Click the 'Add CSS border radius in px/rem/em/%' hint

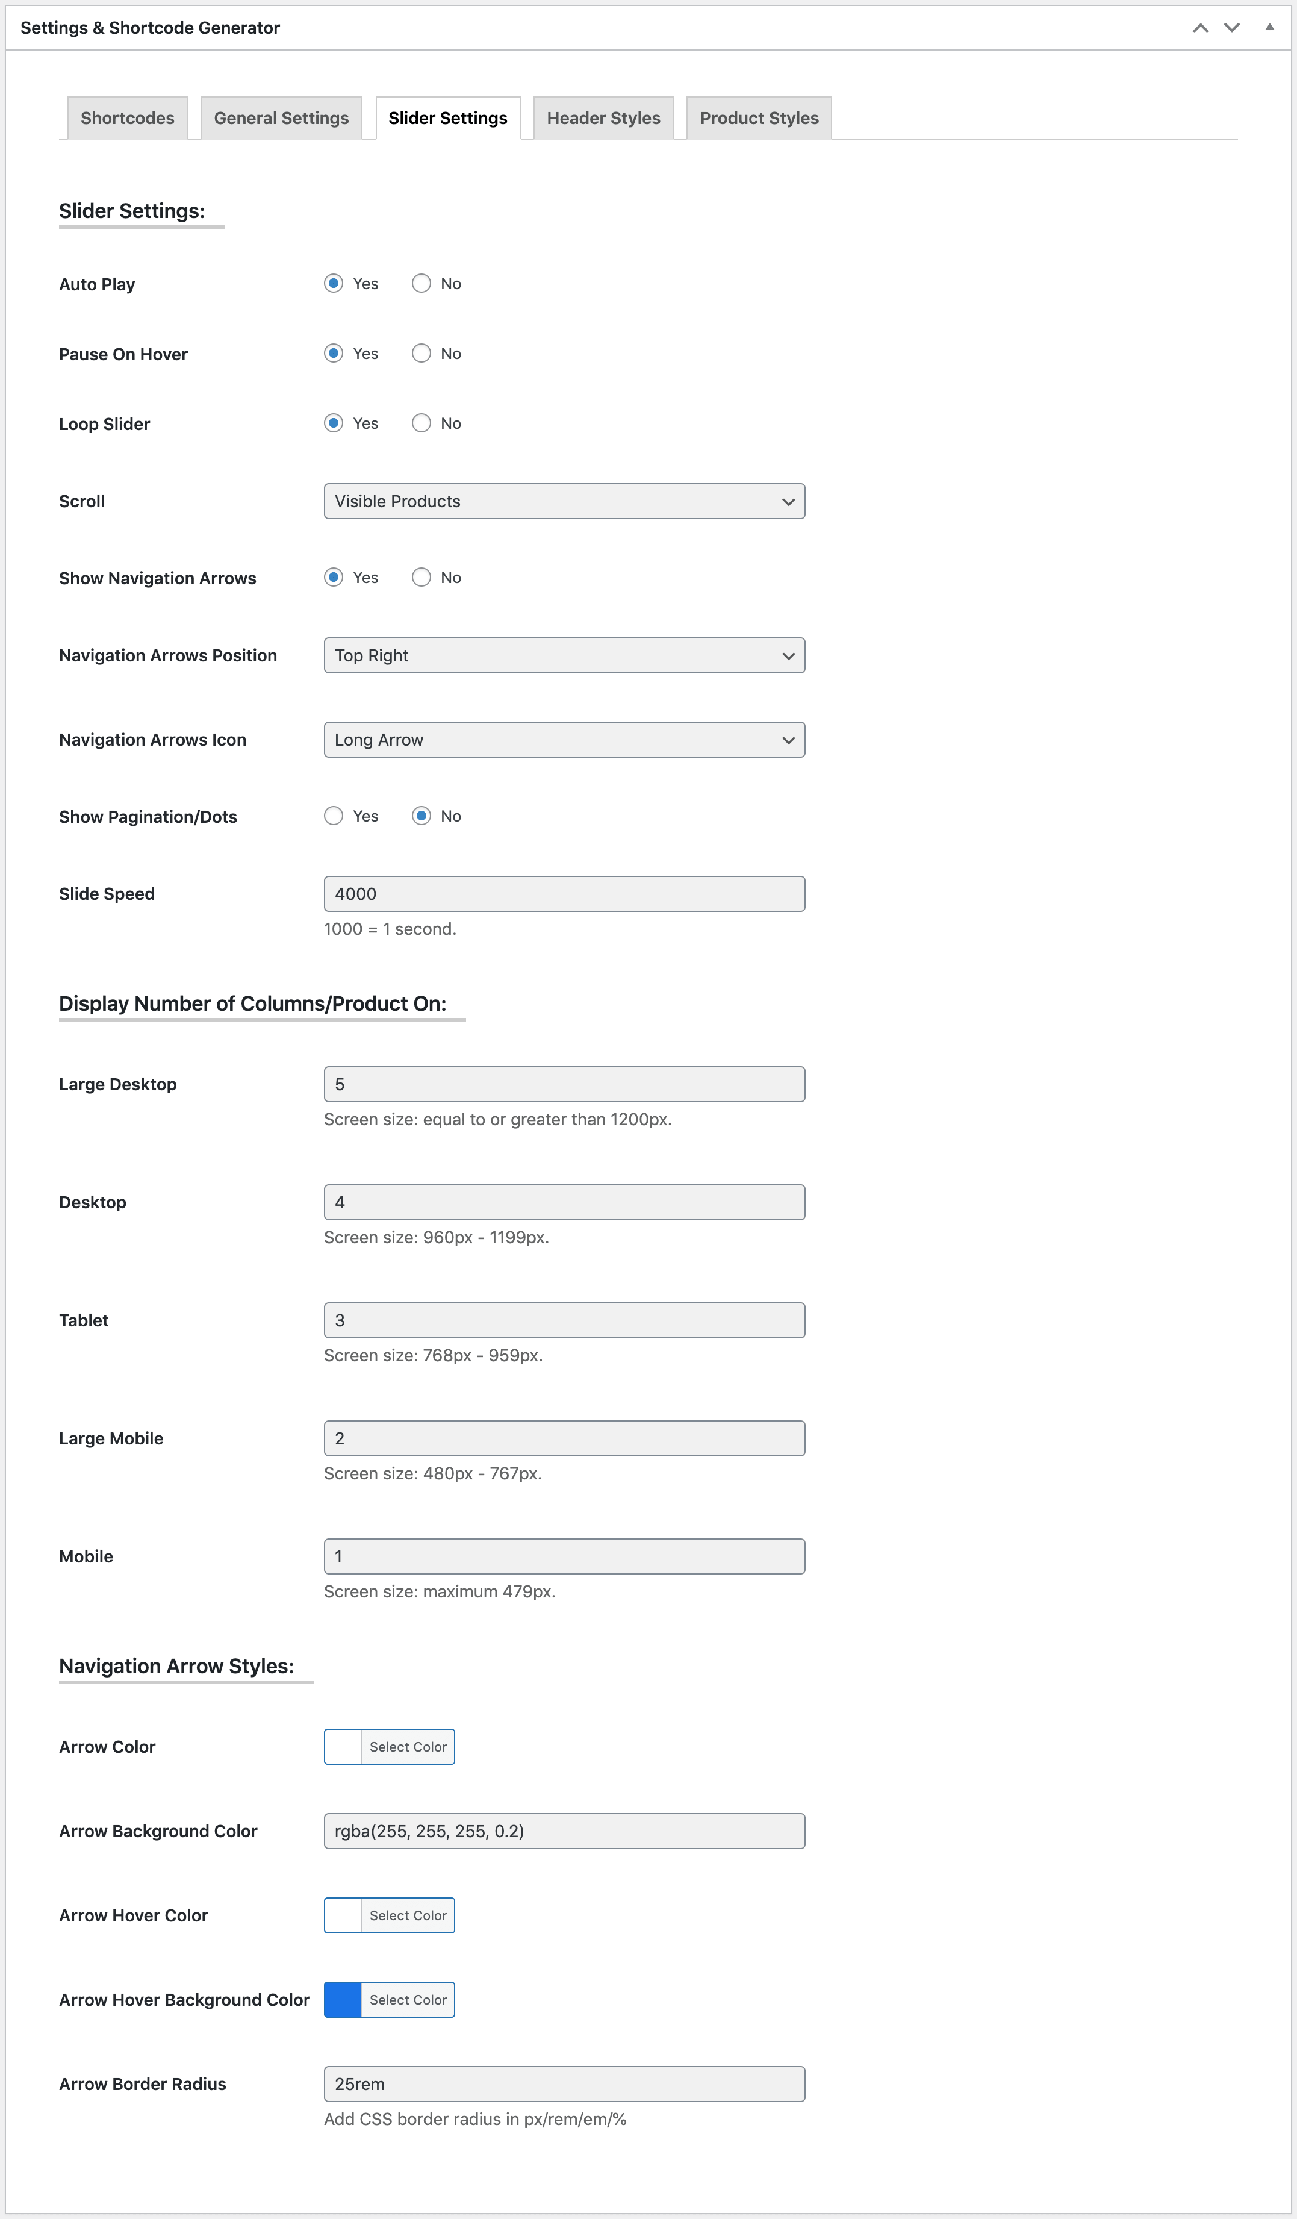click(x=476, y=2120)
